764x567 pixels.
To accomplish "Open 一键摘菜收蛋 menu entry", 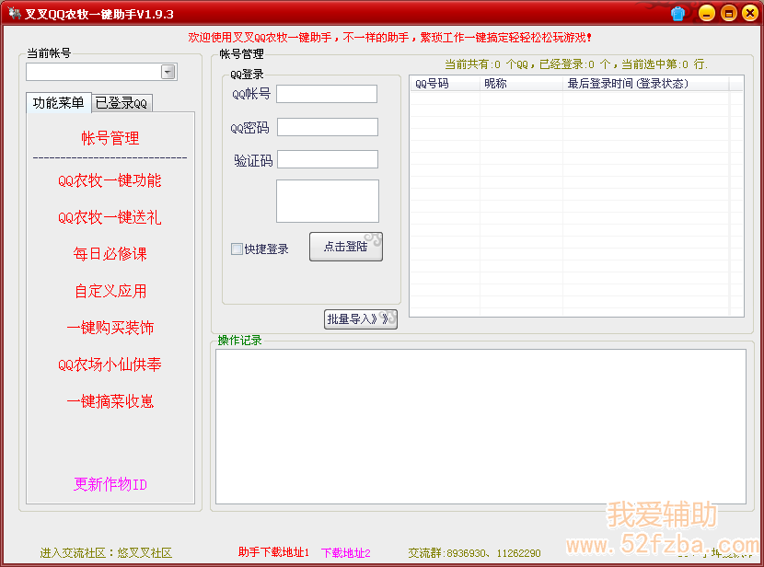I will 110,401.
